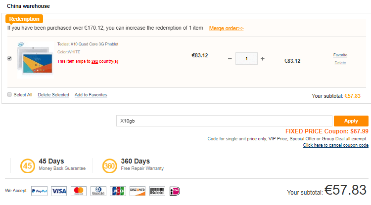
Task: Click the PayPal payment icon
Action: coord(39,191)
